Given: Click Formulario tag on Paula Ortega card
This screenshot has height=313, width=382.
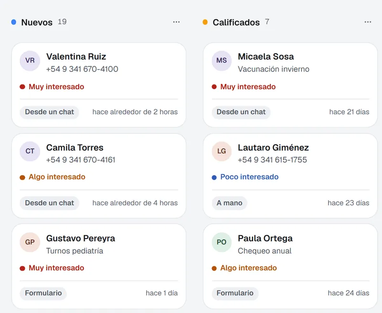Looking at the screenshot, I should click(235, 293).
